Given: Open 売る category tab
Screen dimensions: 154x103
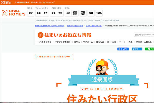Looking at the screenshot, I should point(130,42).
